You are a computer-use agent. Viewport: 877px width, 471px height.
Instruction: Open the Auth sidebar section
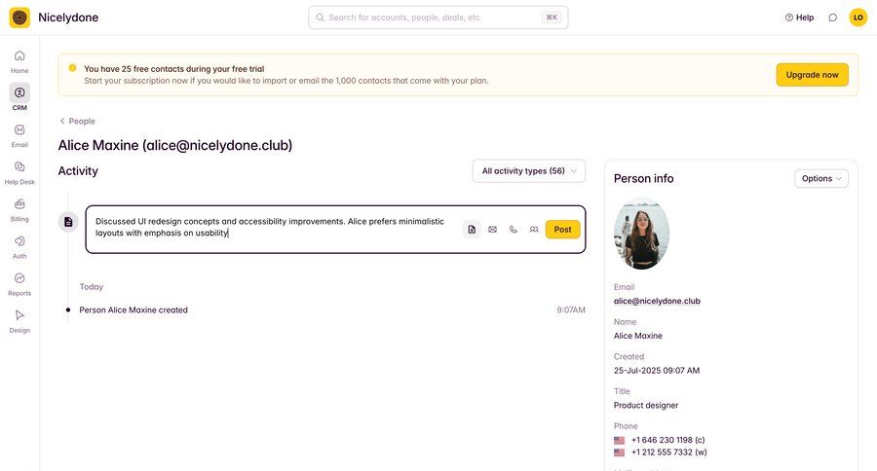coord(19,247)
